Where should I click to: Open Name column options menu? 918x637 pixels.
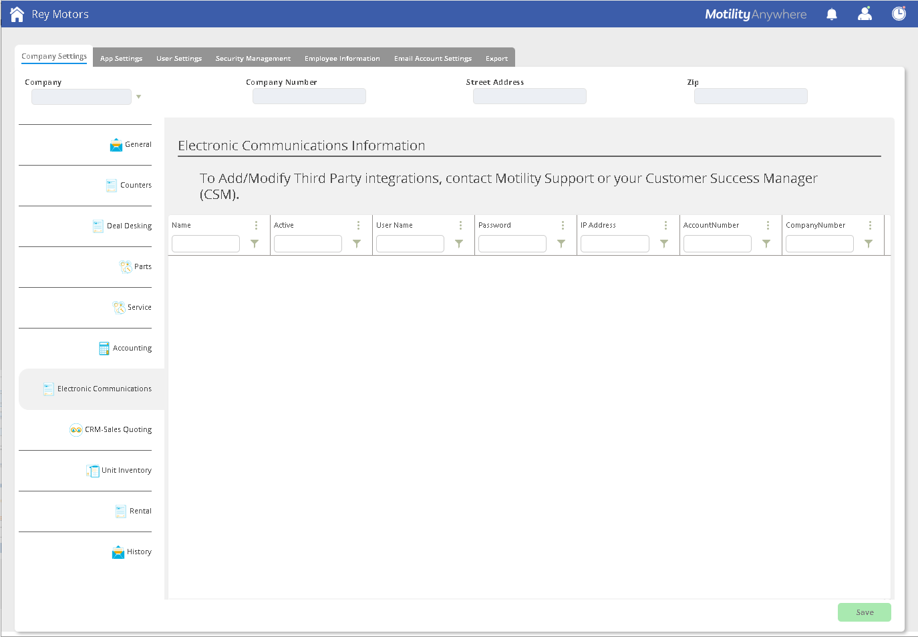click(x=256, y=226)
